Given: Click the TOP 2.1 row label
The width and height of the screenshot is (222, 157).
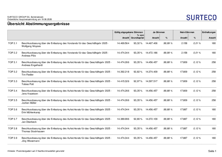Looking at the screenshot, I should [12, 43].
